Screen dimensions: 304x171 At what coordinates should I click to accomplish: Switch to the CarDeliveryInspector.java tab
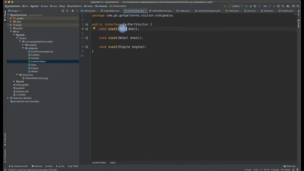click(x=208, y=11)
